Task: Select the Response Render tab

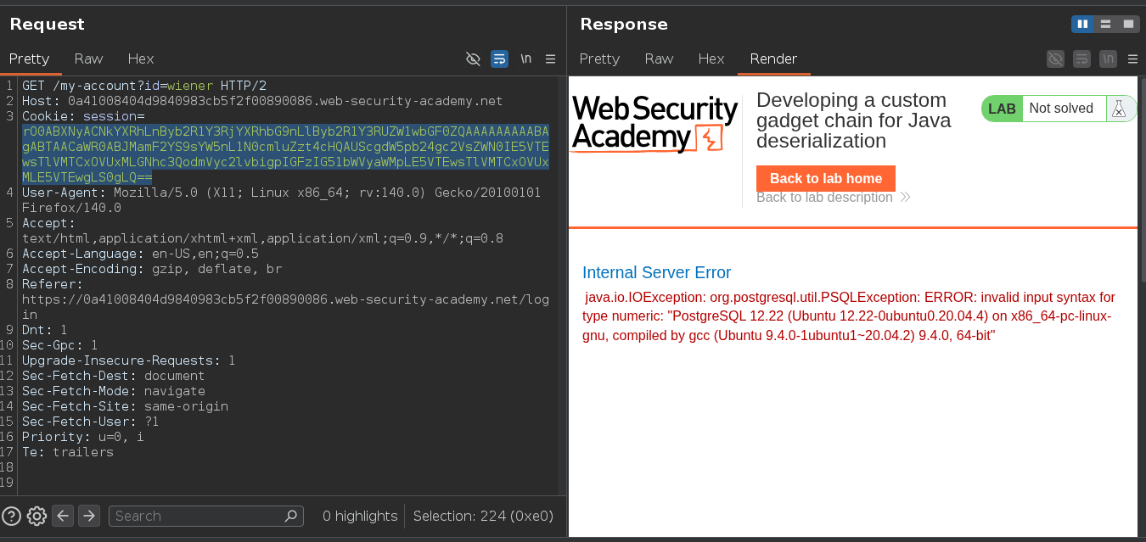Action: click(x=773, y=59)
